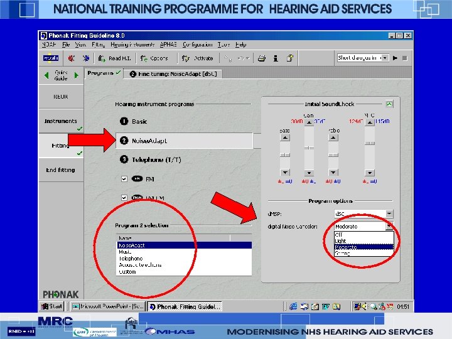Image resolution: width=452 pixels, height=339 pixels.
Task: Switch to the Programs tab
Action: (104, 73)
